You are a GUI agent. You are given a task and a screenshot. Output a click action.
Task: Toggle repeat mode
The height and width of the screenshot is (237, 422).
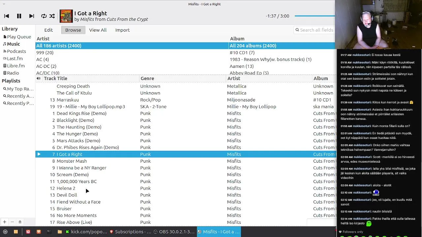click(44, 16)
